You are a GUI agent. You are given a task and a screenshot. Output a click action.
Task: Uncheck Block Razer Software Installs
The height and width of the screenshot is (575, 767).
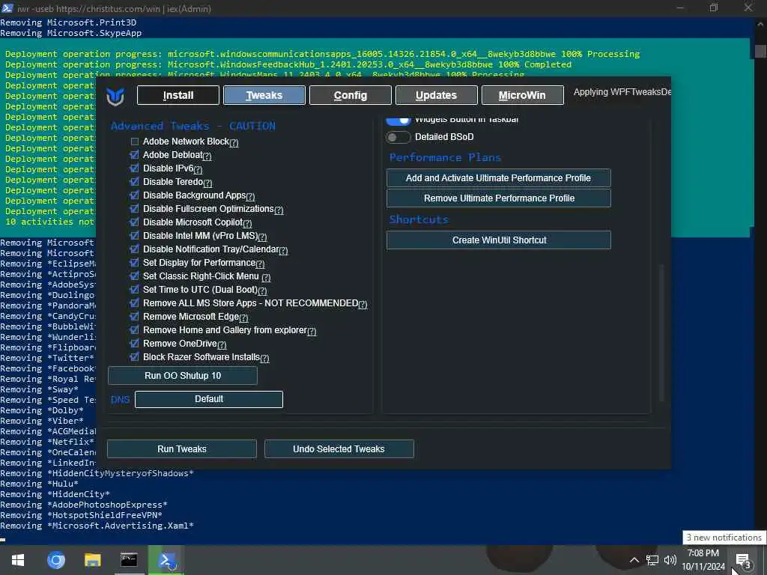click(x=135, y=357)
